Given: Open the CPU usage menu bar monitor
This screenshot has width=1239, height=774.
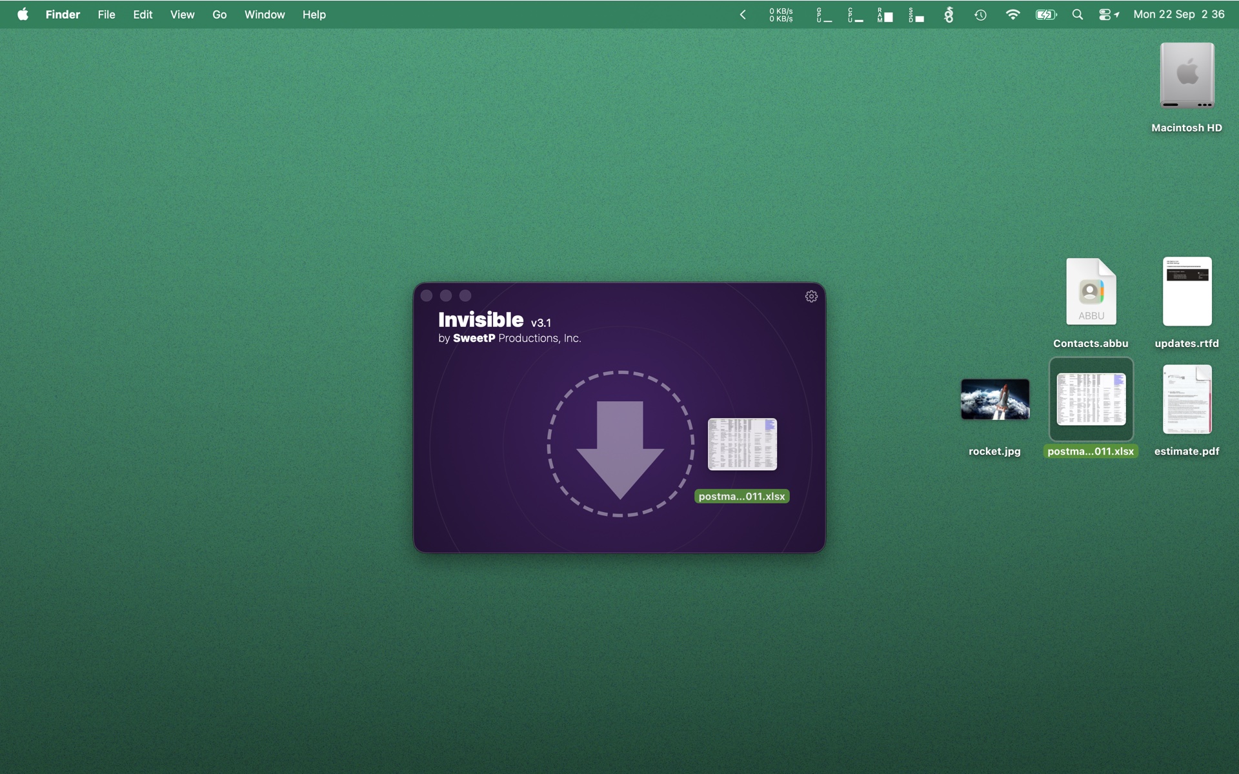Looking at the screenshot, I should point(855,15).
